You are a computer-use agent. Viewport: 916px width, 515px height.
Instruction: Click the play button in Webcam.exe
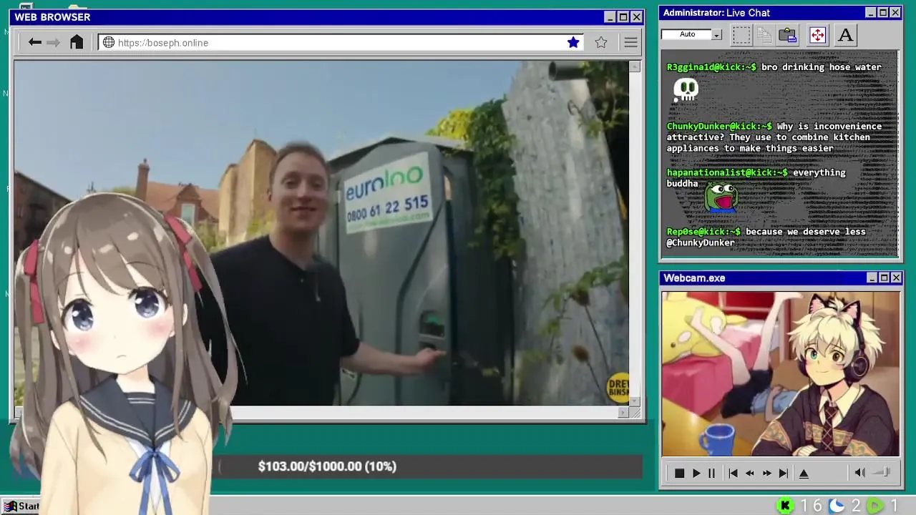point(696,473)
